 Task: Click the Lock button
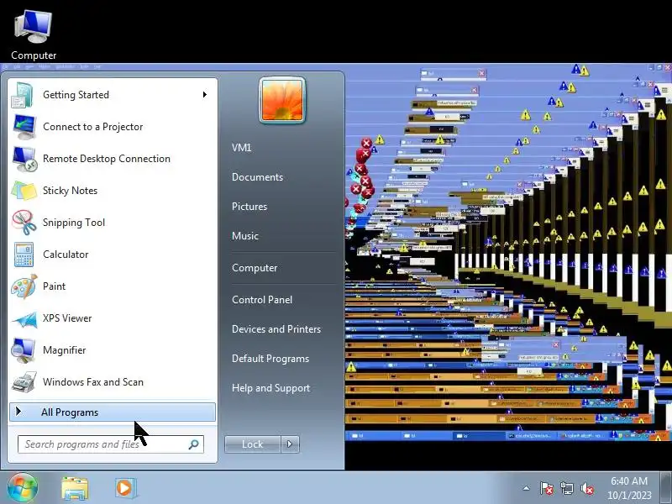(253, 444)
